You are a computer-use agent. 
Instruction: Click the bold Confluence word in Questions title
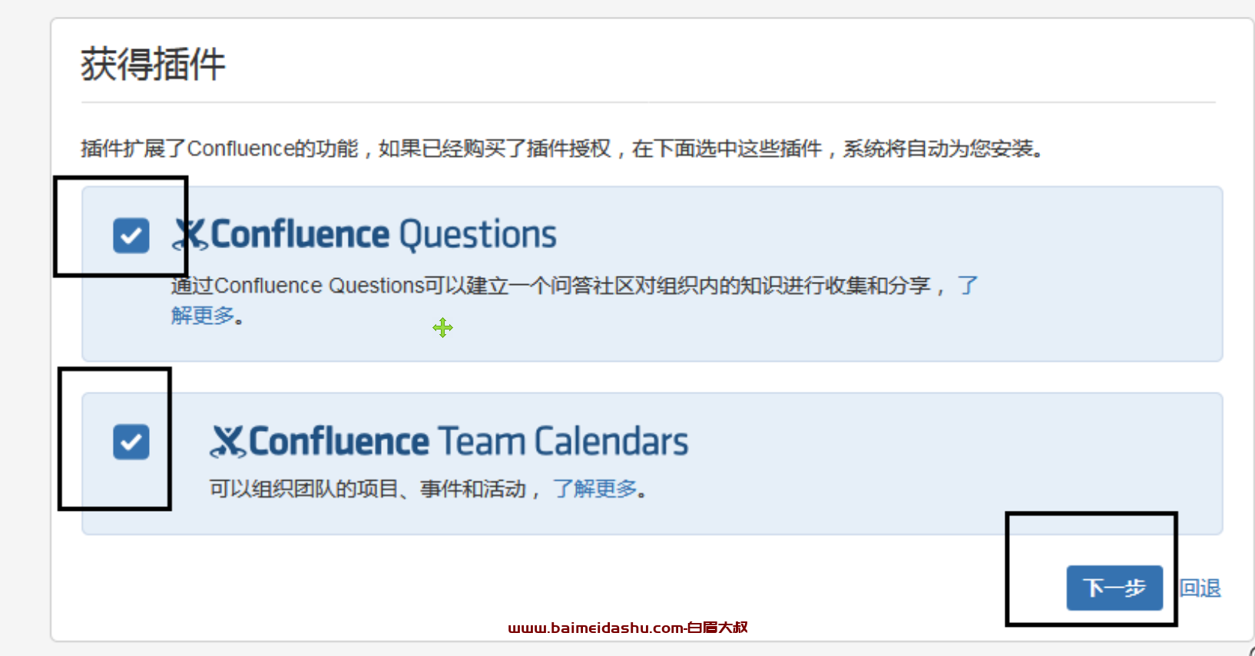click(x=300, y=235)
